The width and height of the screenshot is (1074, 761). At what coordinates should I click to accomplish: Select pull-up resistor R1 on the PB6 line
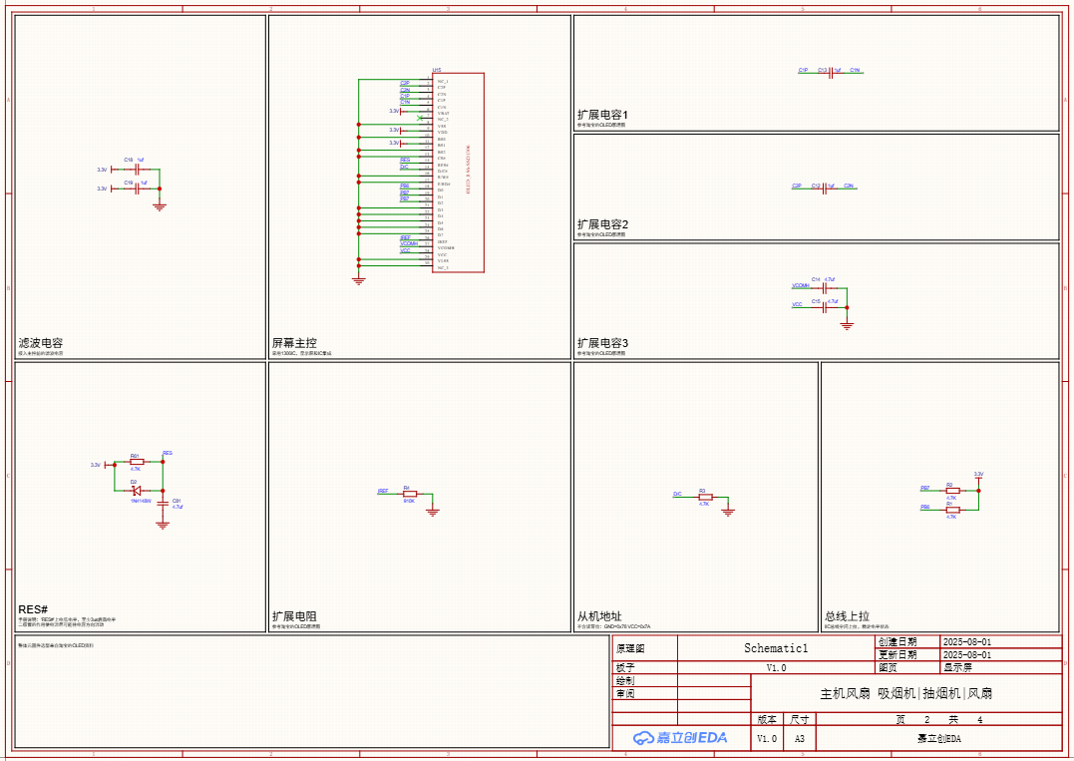click(x=952, y=510)
